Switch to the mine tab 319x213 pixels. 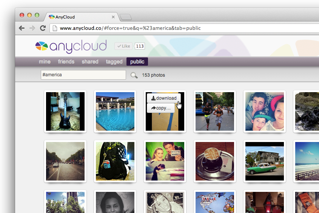click(x=45, y=62)
